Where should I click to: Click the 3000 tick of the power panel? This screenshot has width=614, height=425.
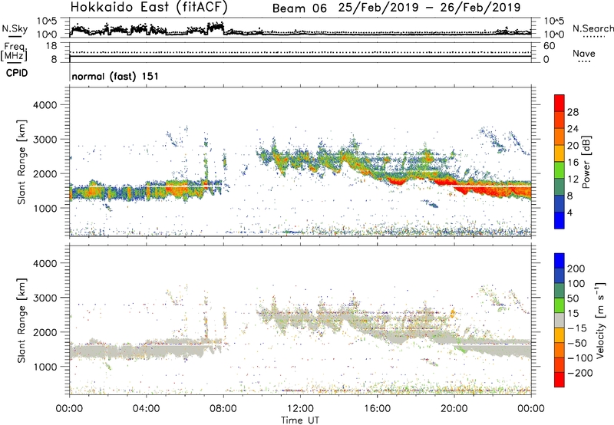(45, 140)
